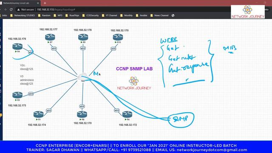Close the NetworkJourney Local Lab tab
This screenshot has height=153, width=272.
38,3
